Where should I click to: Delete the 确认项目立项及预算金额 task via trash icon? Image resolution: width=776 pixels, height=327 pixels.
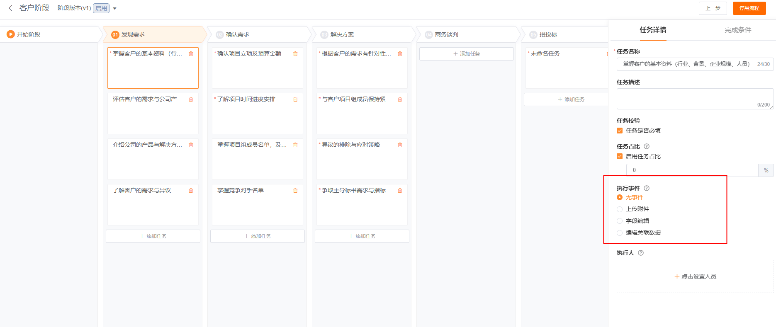[295, 54]
